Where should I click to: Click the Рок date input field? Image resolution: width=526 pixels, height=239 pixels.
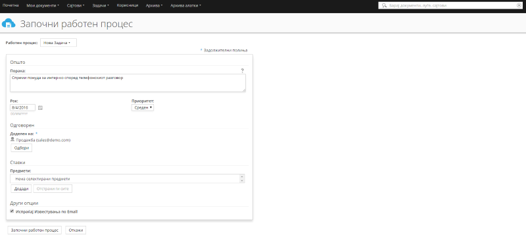click(23, 107)
